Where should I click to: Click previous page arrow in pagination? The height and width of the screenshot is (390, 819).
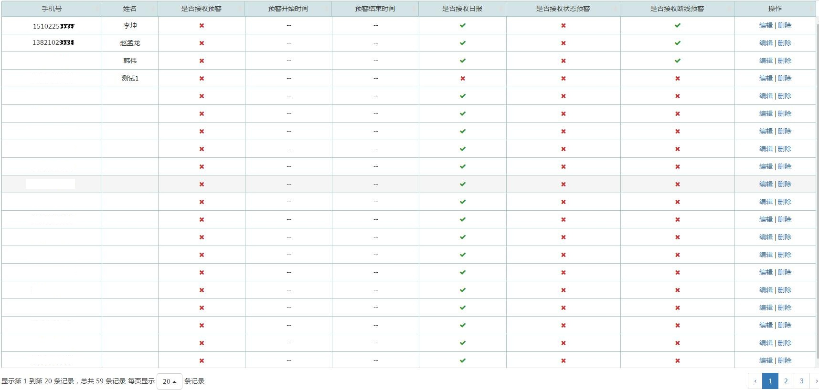[x=755, y=381]
